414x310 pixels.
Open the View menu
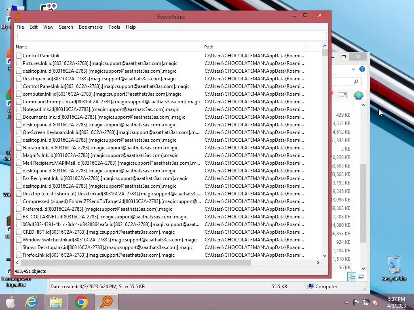click(48, 27)
